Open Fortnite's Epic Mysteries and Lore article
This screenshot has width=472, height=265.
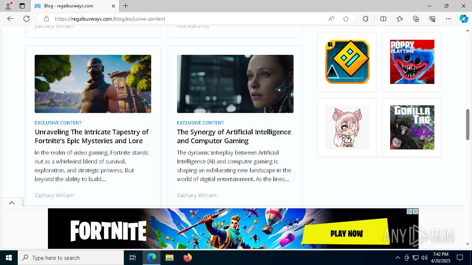click(91, 136)
